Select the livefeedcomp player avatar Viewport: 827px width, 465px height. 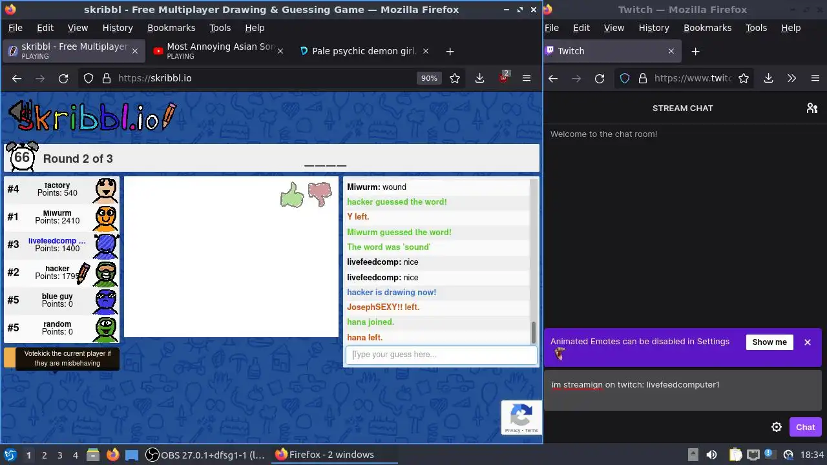click(106, 245)
